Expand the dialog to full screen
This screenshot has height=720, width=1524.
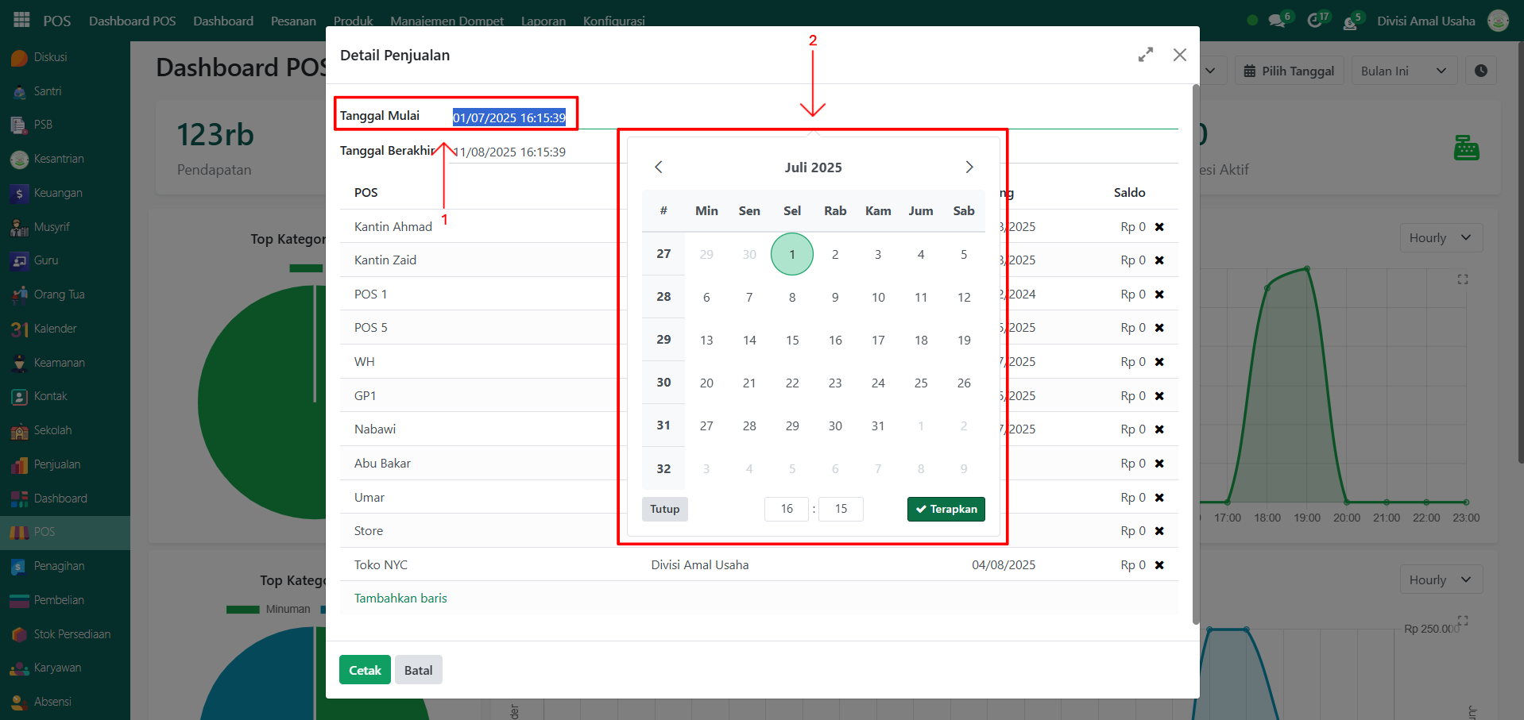pyautogui.click(x=1145, y=55)
